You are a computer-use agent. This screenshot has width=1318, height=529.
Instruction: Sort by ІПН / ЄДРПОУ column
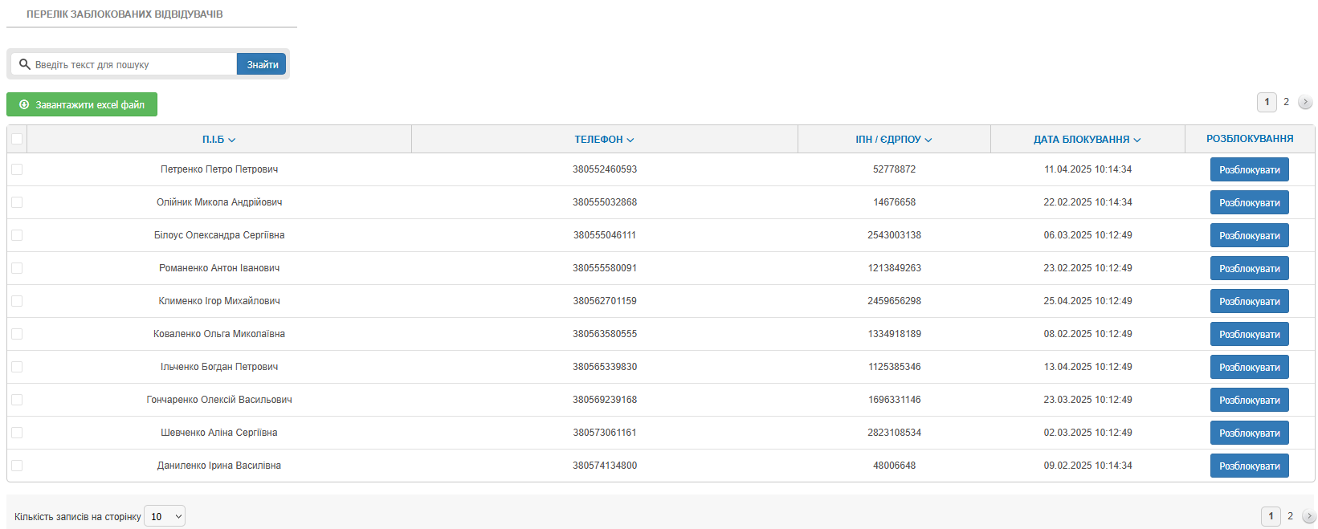893,140
